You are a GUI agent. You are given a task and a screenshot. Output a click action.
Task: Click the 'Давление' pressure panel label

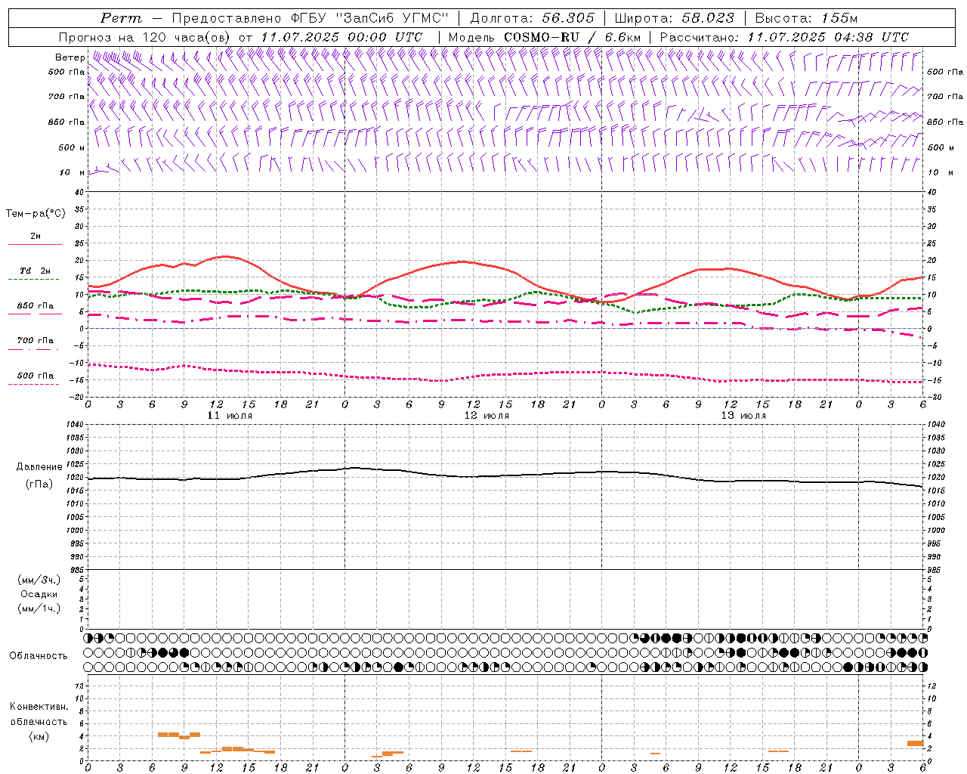39,467
